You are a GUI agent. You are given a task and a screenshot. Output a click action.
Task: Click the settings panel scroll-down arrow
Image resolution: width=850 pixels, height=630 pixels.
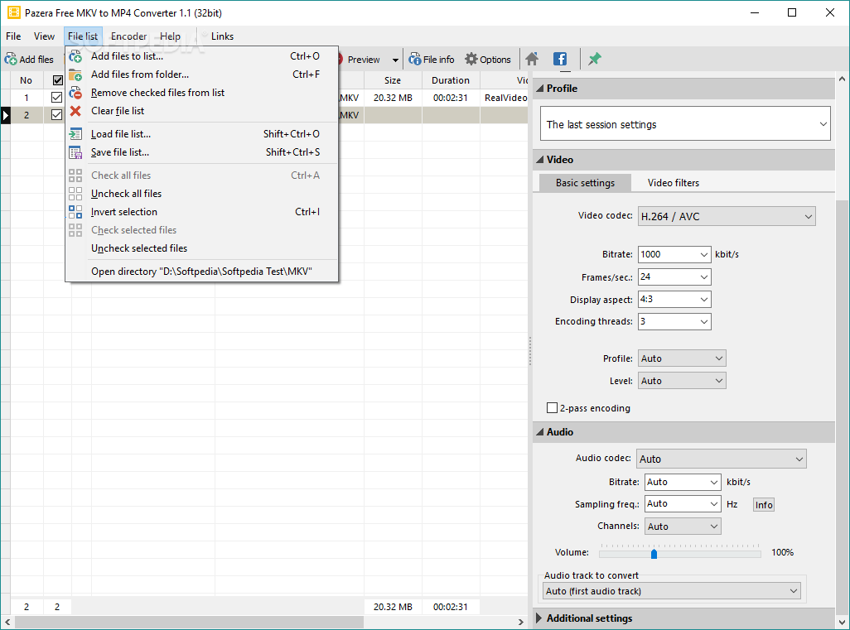click(x=842, y=622)
